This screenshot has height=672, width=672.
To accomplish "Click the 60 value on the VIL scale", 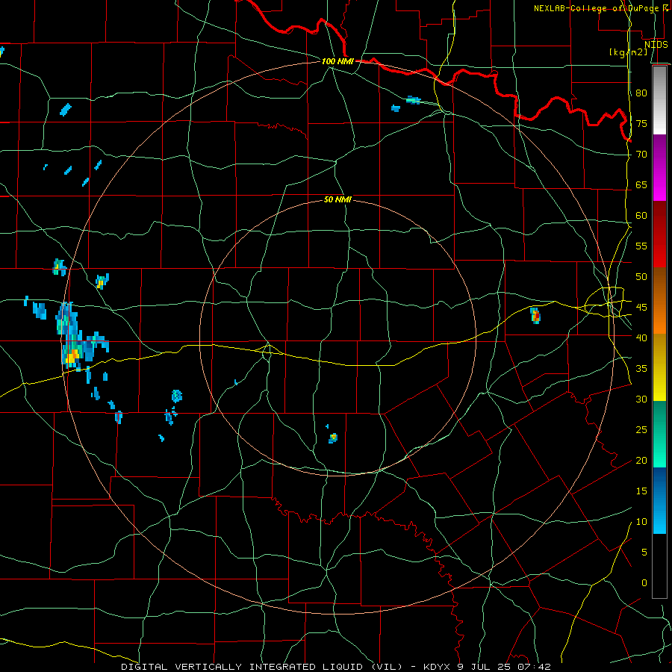I will (641, 216).
